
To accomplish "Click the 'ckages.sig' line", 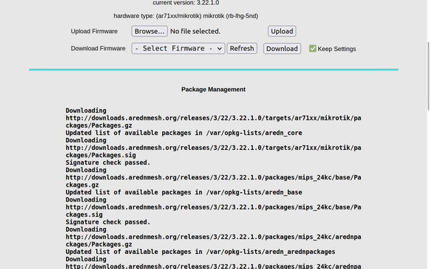I will click(84, 214).
